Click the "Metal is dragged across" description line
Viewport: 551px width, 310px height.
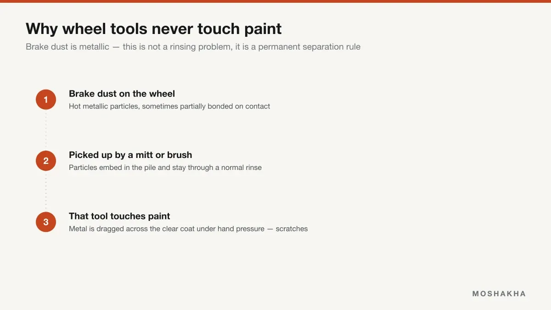click(x=188, y=229)
